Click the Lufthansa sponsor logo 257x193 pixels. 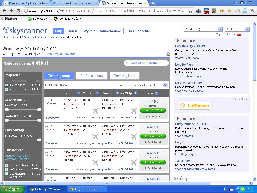click(x=195, y=106)
